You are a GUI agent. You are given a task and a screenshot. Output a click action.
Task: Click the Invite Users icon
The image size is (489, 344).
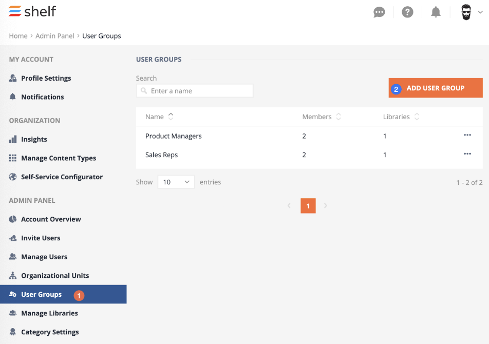(13, 238)
